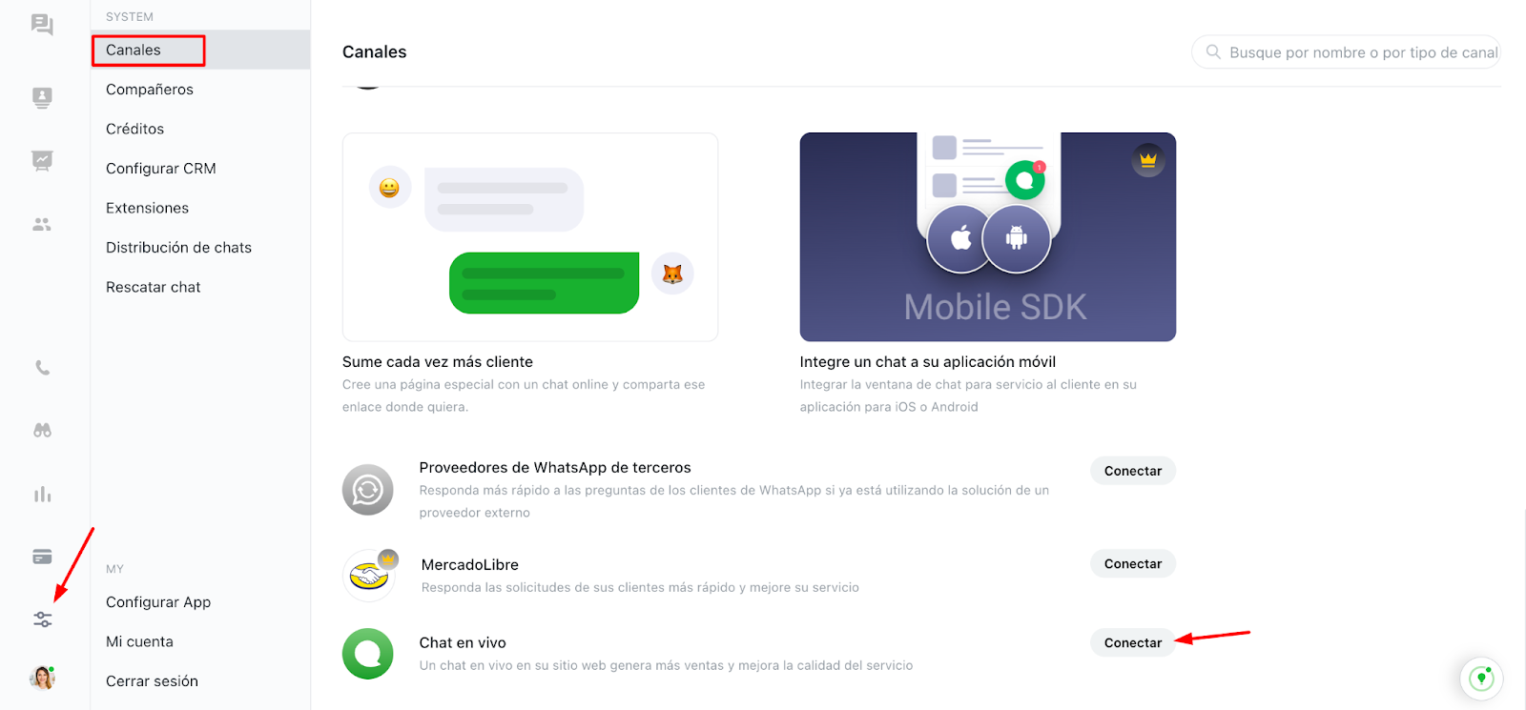Open the settings sliders icon in sidebar
This screenshot has width=1526, height=710.
42,619
